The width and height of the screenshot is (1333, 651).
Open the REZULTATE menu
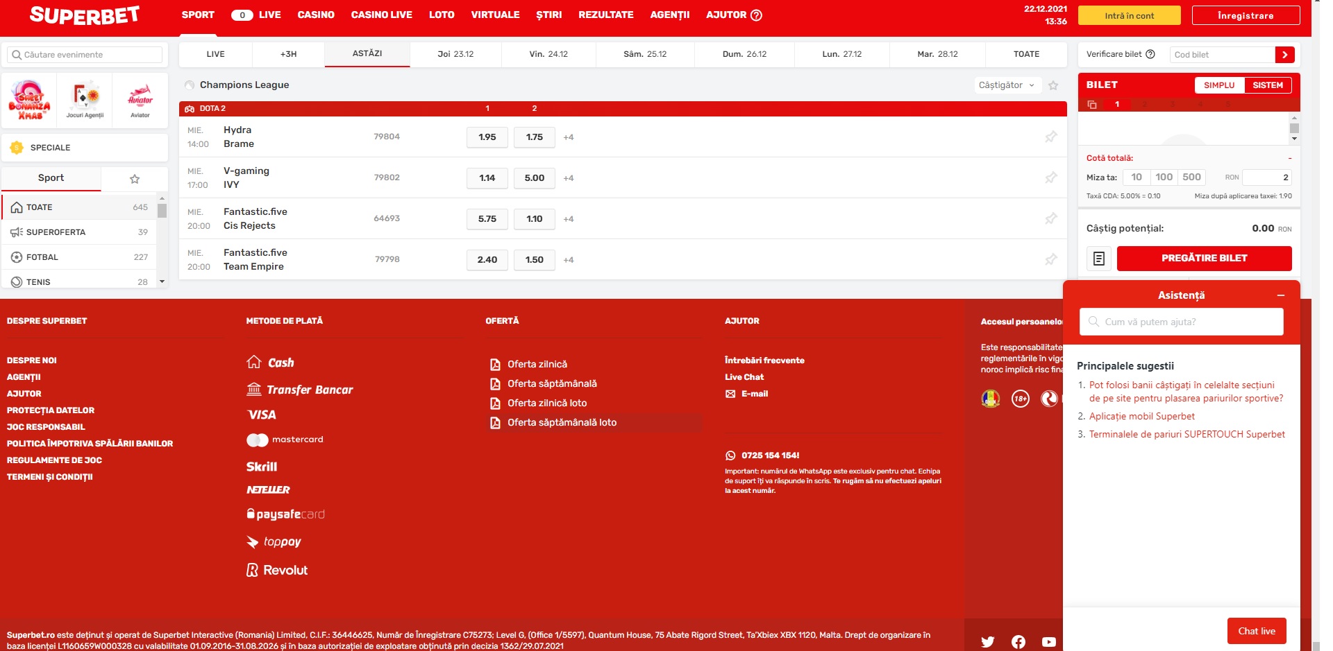pyautogui.click(x=606, y=15)
